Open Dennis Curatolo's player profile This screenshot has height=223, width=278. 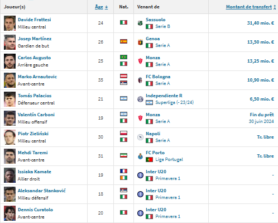click(x=35, y=210)
